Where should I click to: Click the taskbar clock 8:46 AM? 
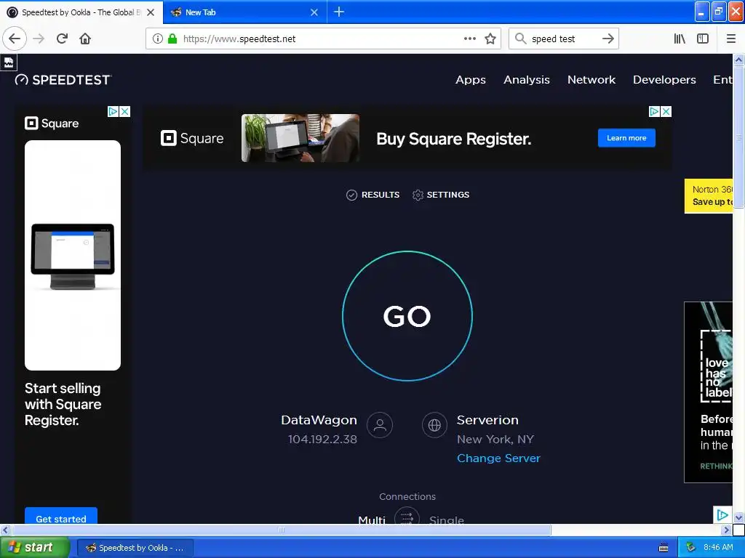click(x=718, y=547)
